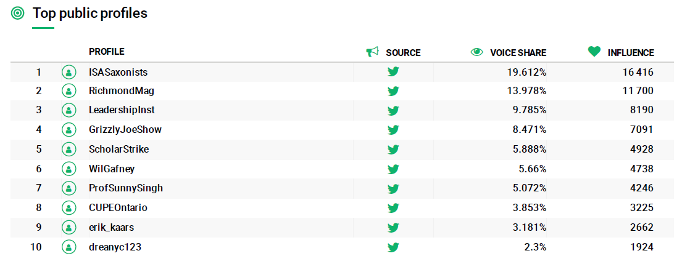This screenshot has width=682, height=256.
Task: Select the 4928 influence value
Action: click(642, 150)
